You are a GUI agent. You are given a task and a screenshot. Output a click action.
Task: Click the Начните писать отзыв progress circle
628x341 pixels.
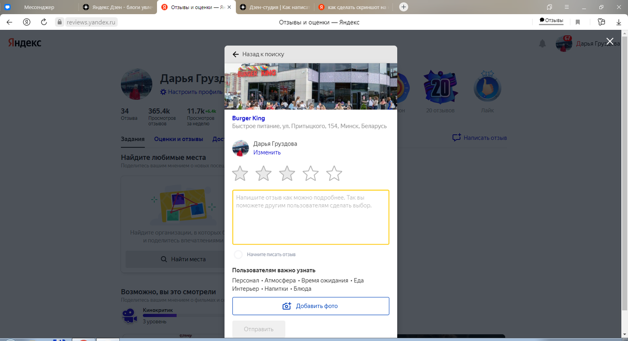tap(238, 255)
